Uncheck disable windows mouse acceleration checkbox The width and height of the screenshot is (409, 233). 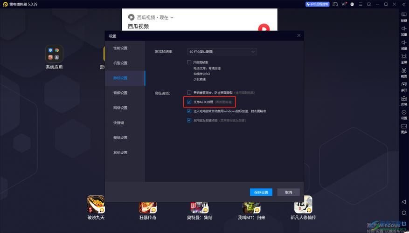(x=189, y=111)
